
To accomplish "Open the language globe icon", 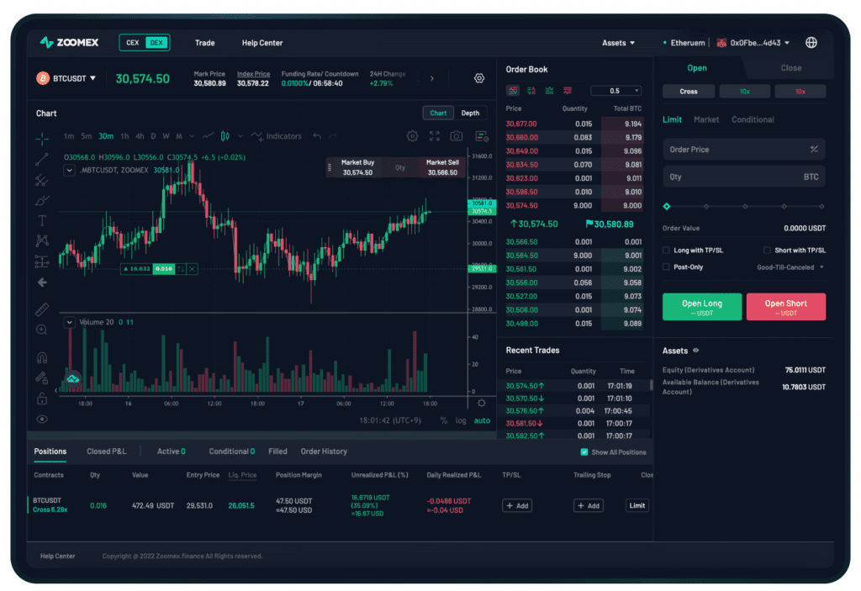I will pyautogui.click(x=811, y=43).
